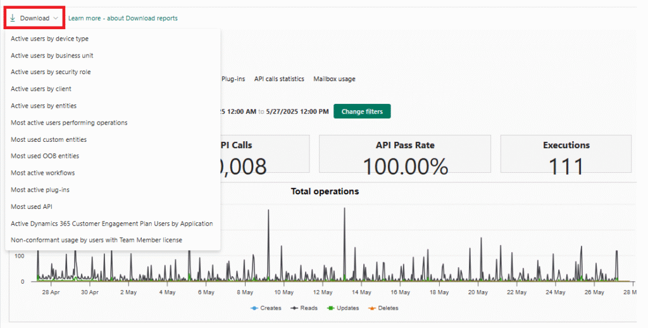Select Most used OOB entities
648x328 pixels.
(45, 156)
